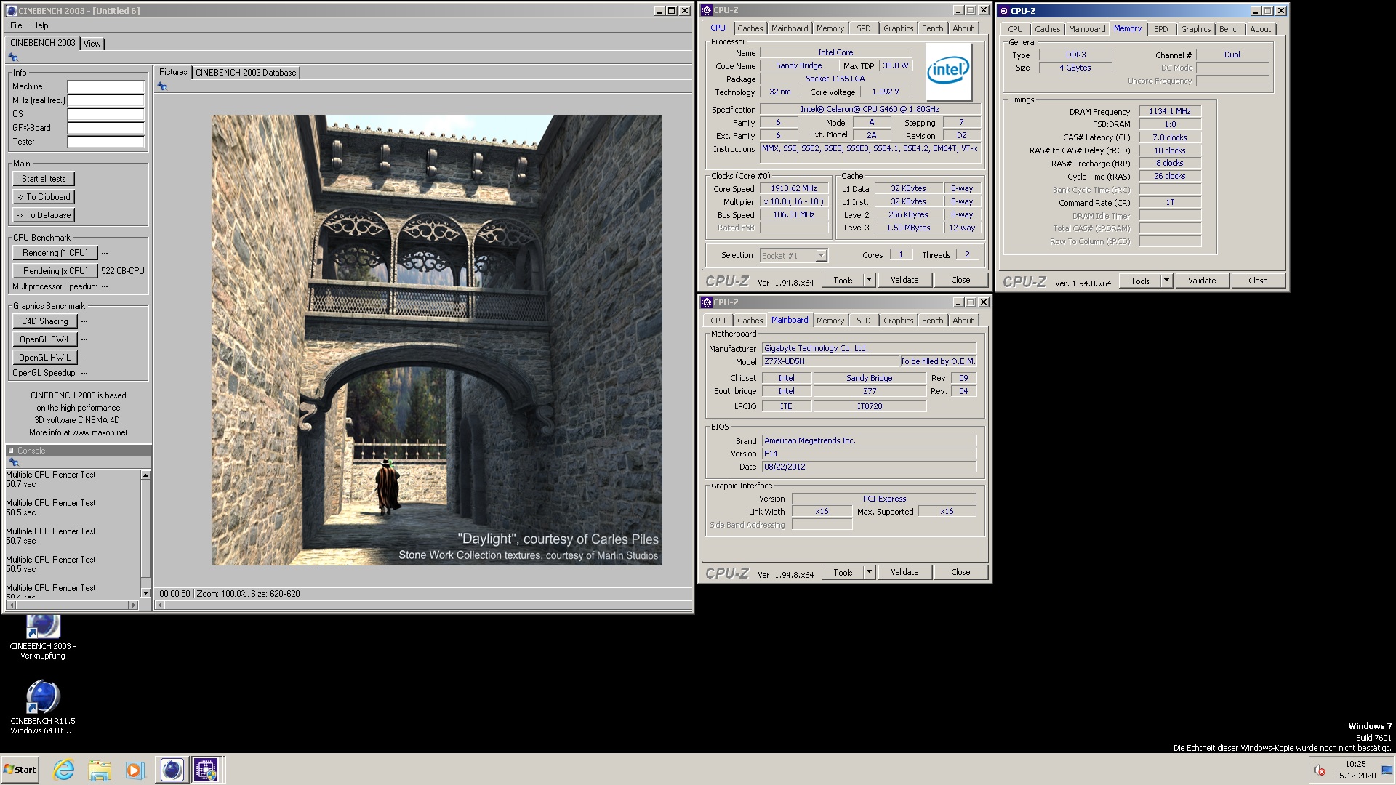Click the DRAM Frequency 1134.1 MHz value
Viewport: 1396px width, 785px height.
[x=1169, y=111]
